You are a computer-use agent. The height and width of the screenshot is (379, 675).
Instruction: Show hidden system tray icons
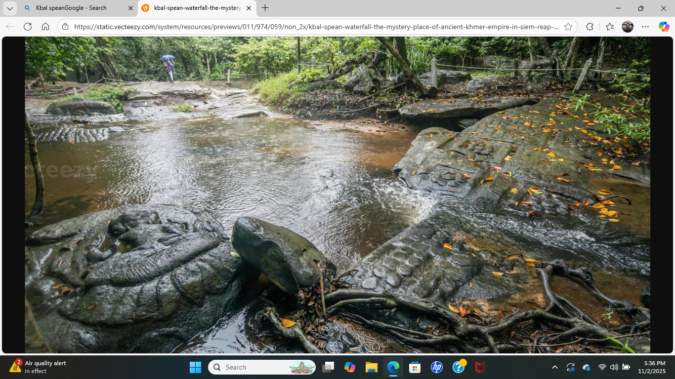point(554,367)
